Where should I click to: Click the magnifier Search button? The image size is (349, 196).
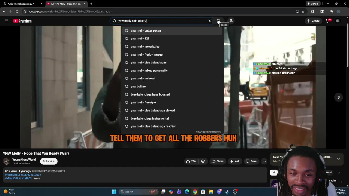[x=218, y=21]
